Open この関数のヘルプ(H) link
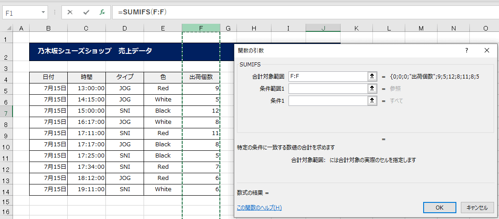This screenshot has height=219, width=499. coord(259,208)
